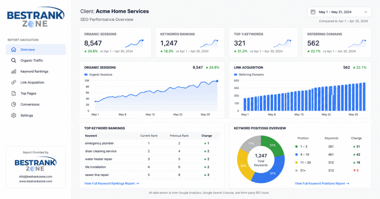Click the Overview home icon
The height and width of the screenshot is (199, 380).
[14, 50]
